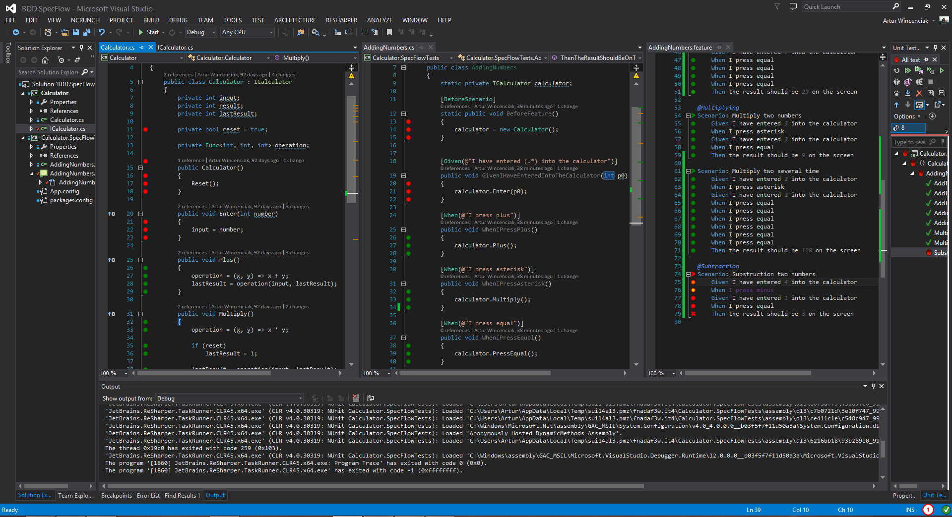Switch to the ICalculator.cs tab
This screenshot has width=952, height=517.
coord(176,48)
